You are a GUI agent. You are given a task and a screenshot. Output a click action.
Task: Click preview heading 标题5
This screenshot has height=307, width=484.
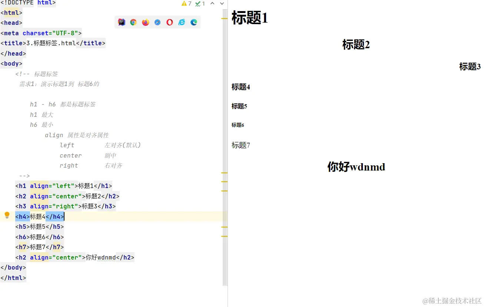tap(239, 106)
